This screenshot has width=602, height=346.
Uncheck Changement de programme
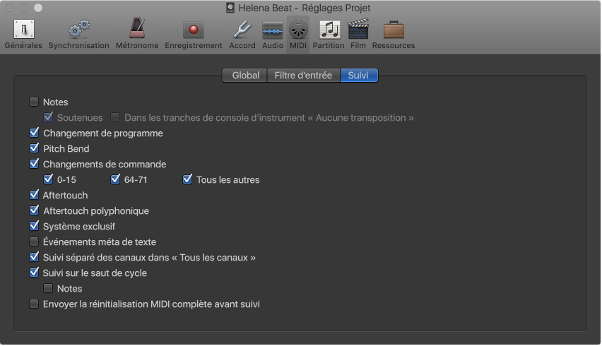[x=34, y=133]
